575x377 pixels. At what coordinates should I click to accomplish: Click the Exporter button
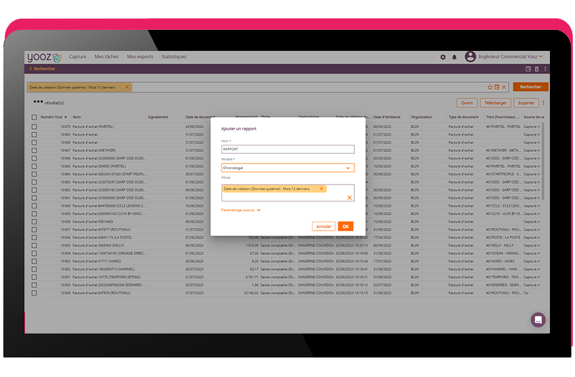526,102
